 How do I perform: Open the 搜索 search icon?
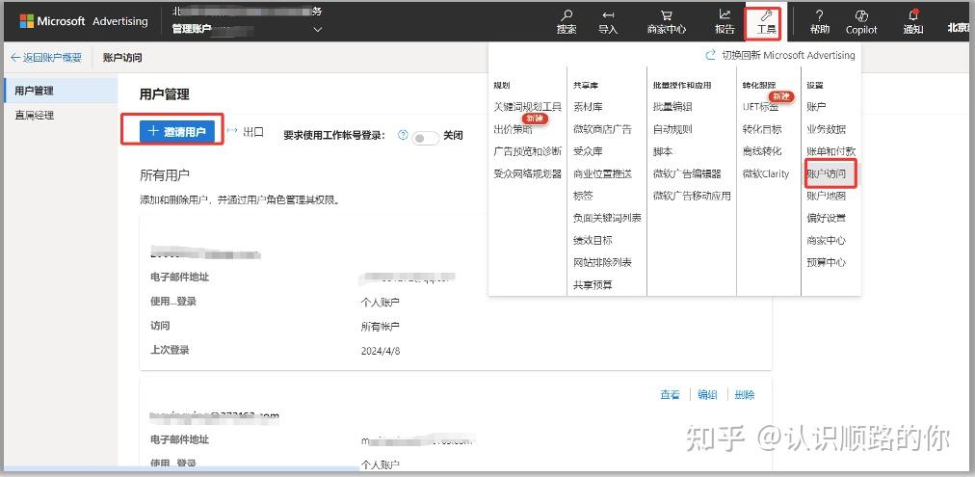coord(567,14)
